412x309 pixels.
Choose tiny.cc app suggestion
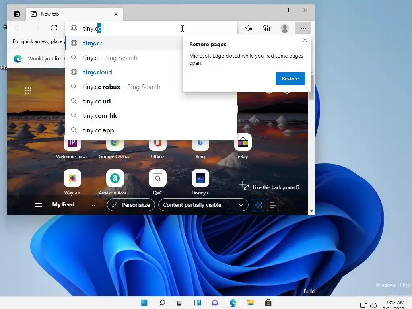(151, 130)
